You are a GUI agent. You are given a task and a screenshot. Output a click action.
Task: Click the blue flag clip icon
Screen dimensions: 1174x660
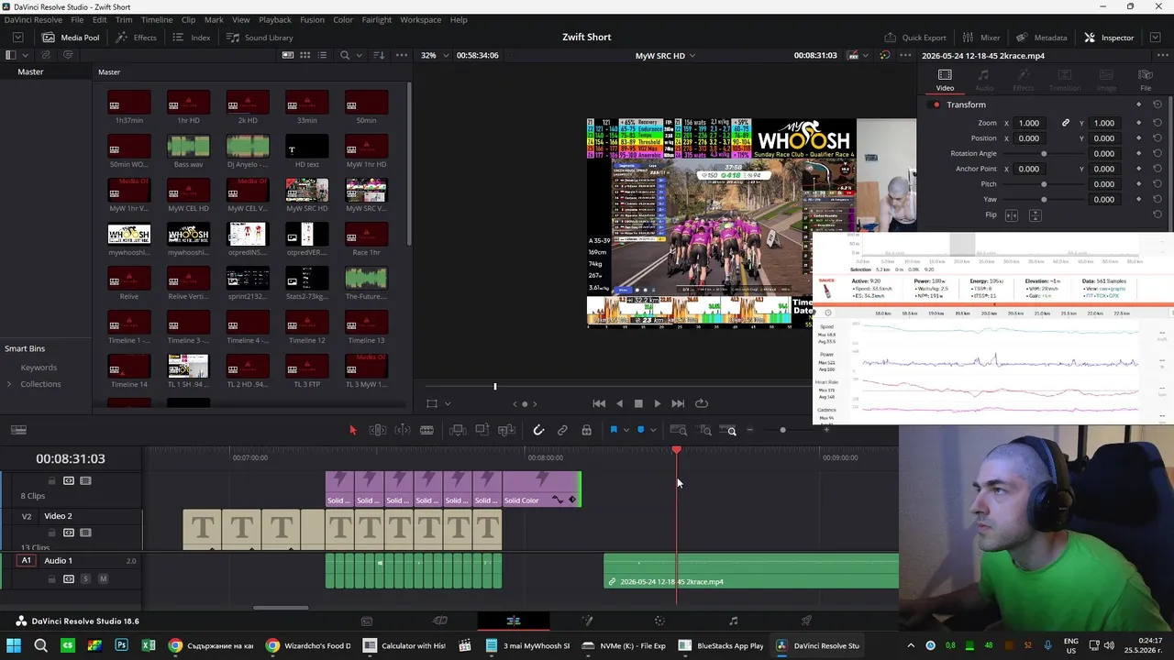tap(614, 430)
